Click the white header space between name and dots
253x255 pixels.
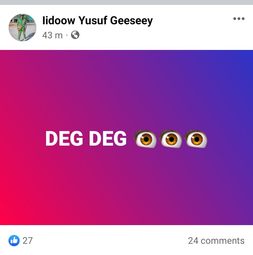[x=193, y=20]
